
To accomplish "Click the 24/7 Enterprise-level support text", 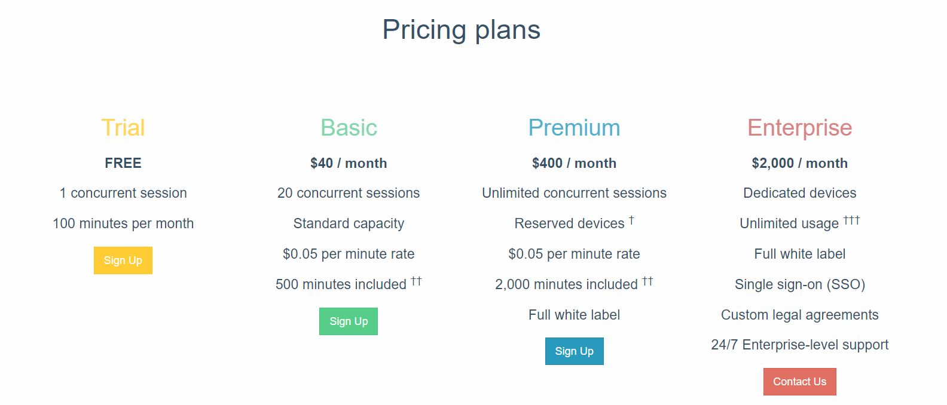I will [x=800, y=345].
